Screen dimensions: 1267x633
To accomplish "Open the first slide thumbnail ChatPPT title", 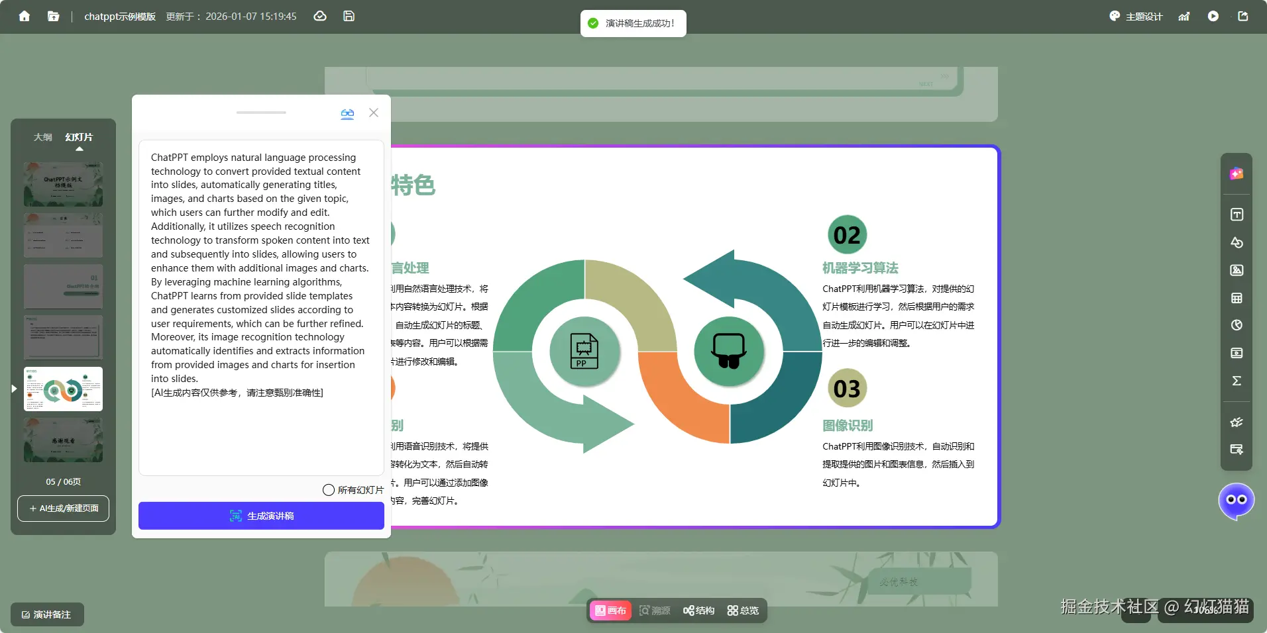I will click(63, 185).
